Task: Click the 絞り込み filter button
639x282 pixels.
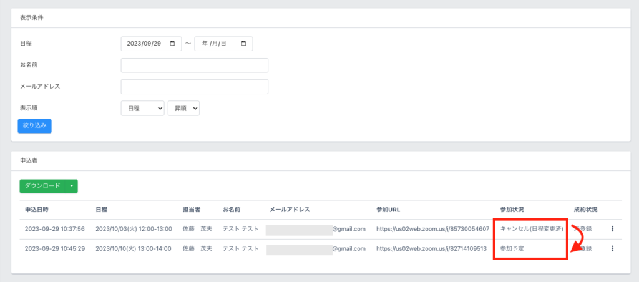Action: click(35, 125)
